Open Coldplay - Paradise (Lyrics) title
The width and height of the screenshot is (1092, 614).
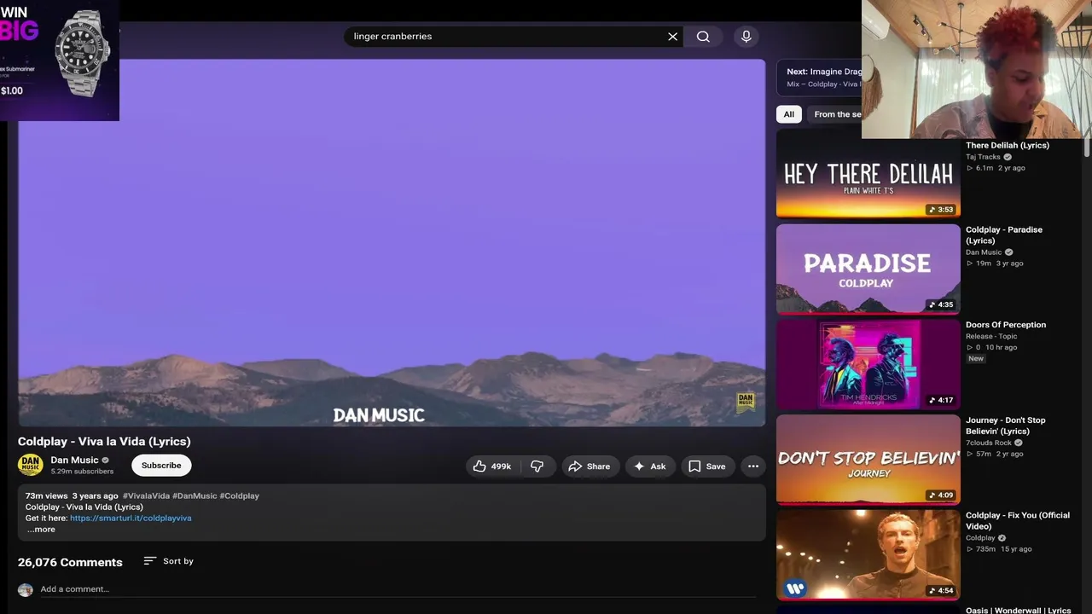pos(1004,235)
